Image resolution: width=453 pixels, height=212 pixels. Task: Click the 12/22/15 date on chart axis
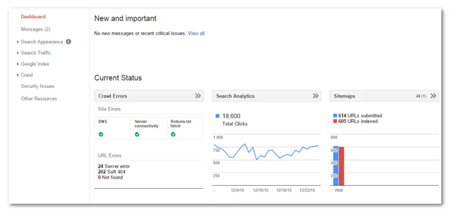pyautogui.click(x=307, y=190)
